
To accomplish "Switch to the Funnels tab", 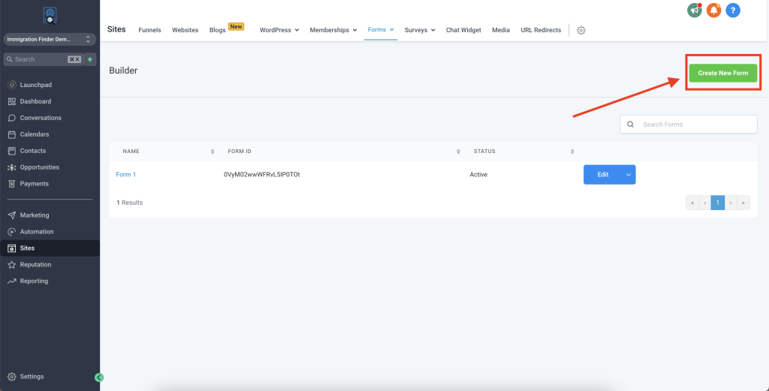I will (x=149, y=30).
